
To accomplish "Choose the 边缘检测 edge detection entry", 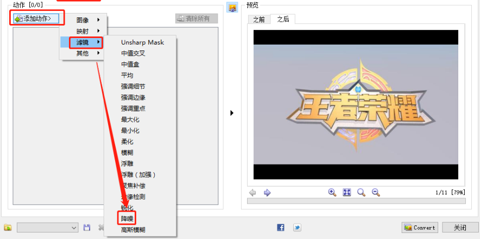I will pyautogui.click(x=133, y=197).
